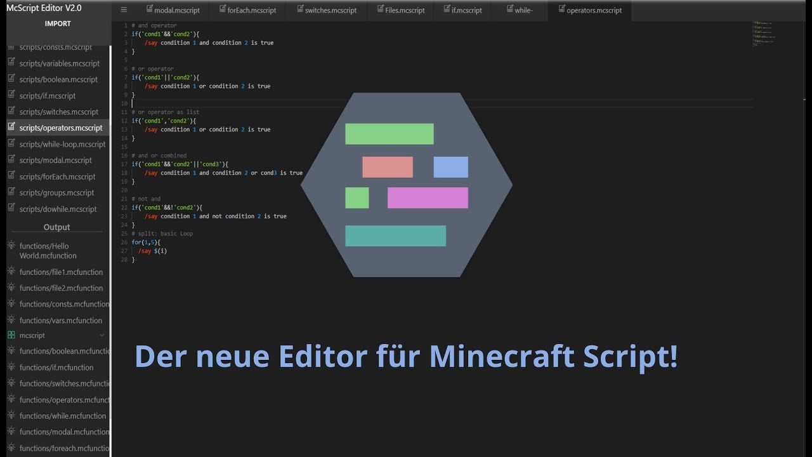Click the bulb icon for functions/file1.mcfunction
The height and width of the screenshot is (457, 812).
pos(11,271)
